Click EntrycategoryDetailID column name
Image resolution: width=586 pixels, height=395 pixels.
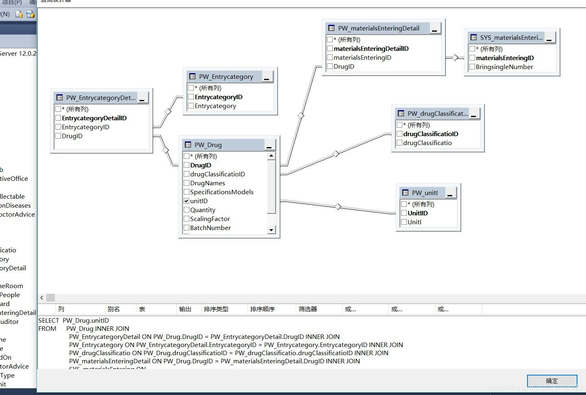(x=94, y=118)
